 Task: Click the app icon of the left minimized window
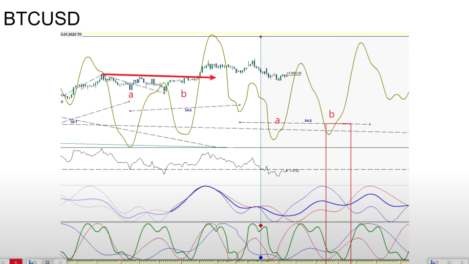(x=31, y=262)
